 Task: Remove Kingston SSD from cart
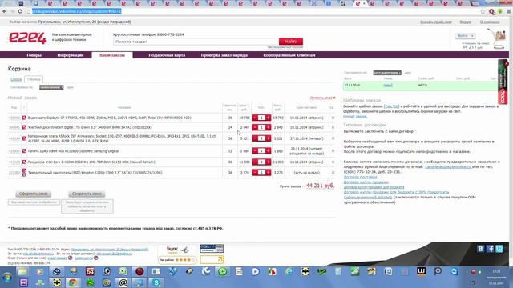[333, 173]
